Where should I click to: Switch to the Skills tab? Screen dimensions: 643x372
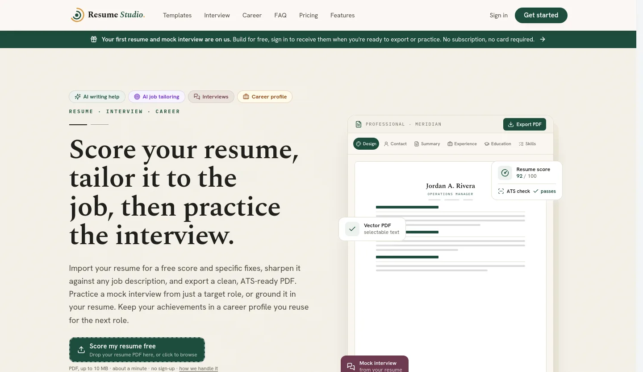527,144
